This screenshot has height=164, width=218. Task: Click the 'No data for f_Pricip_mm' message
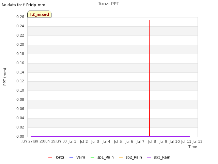[x=24, y=5]
